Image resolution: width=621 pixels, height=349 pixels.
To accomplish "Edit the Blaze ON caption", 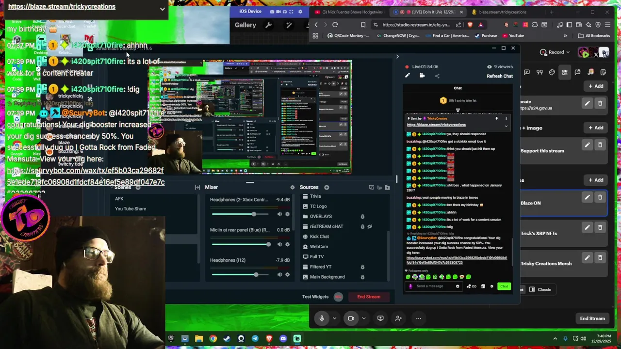I will tap(587, 197).
